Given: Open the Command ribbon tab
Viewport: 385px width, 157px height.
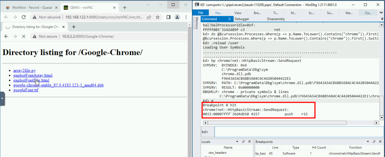Looking at the screenshot, I should [x=368, y=13].
